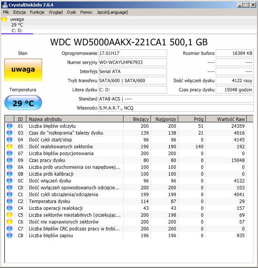Image resolution: width=258 pixels, height=268 pixels.
Task: Click blue status icon for attribute C1
Action: click(x=10, y=194)
